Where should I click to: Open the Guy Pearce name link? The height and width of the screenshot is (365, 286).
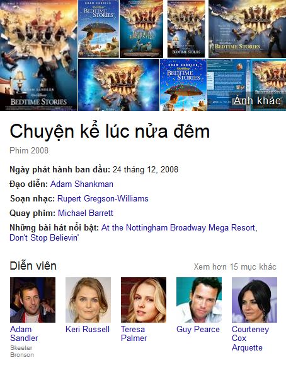198,330
